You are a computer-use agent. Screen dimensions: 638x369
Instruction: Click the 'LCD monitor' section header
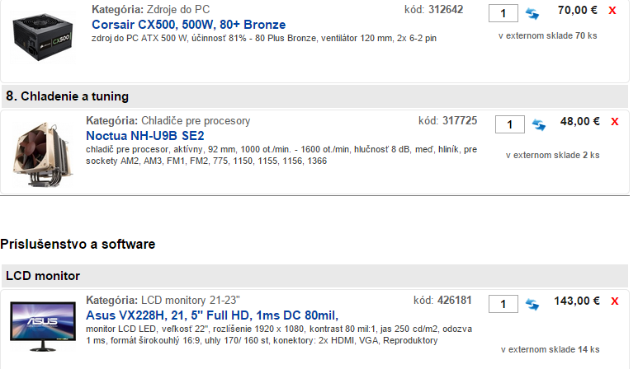45,275
